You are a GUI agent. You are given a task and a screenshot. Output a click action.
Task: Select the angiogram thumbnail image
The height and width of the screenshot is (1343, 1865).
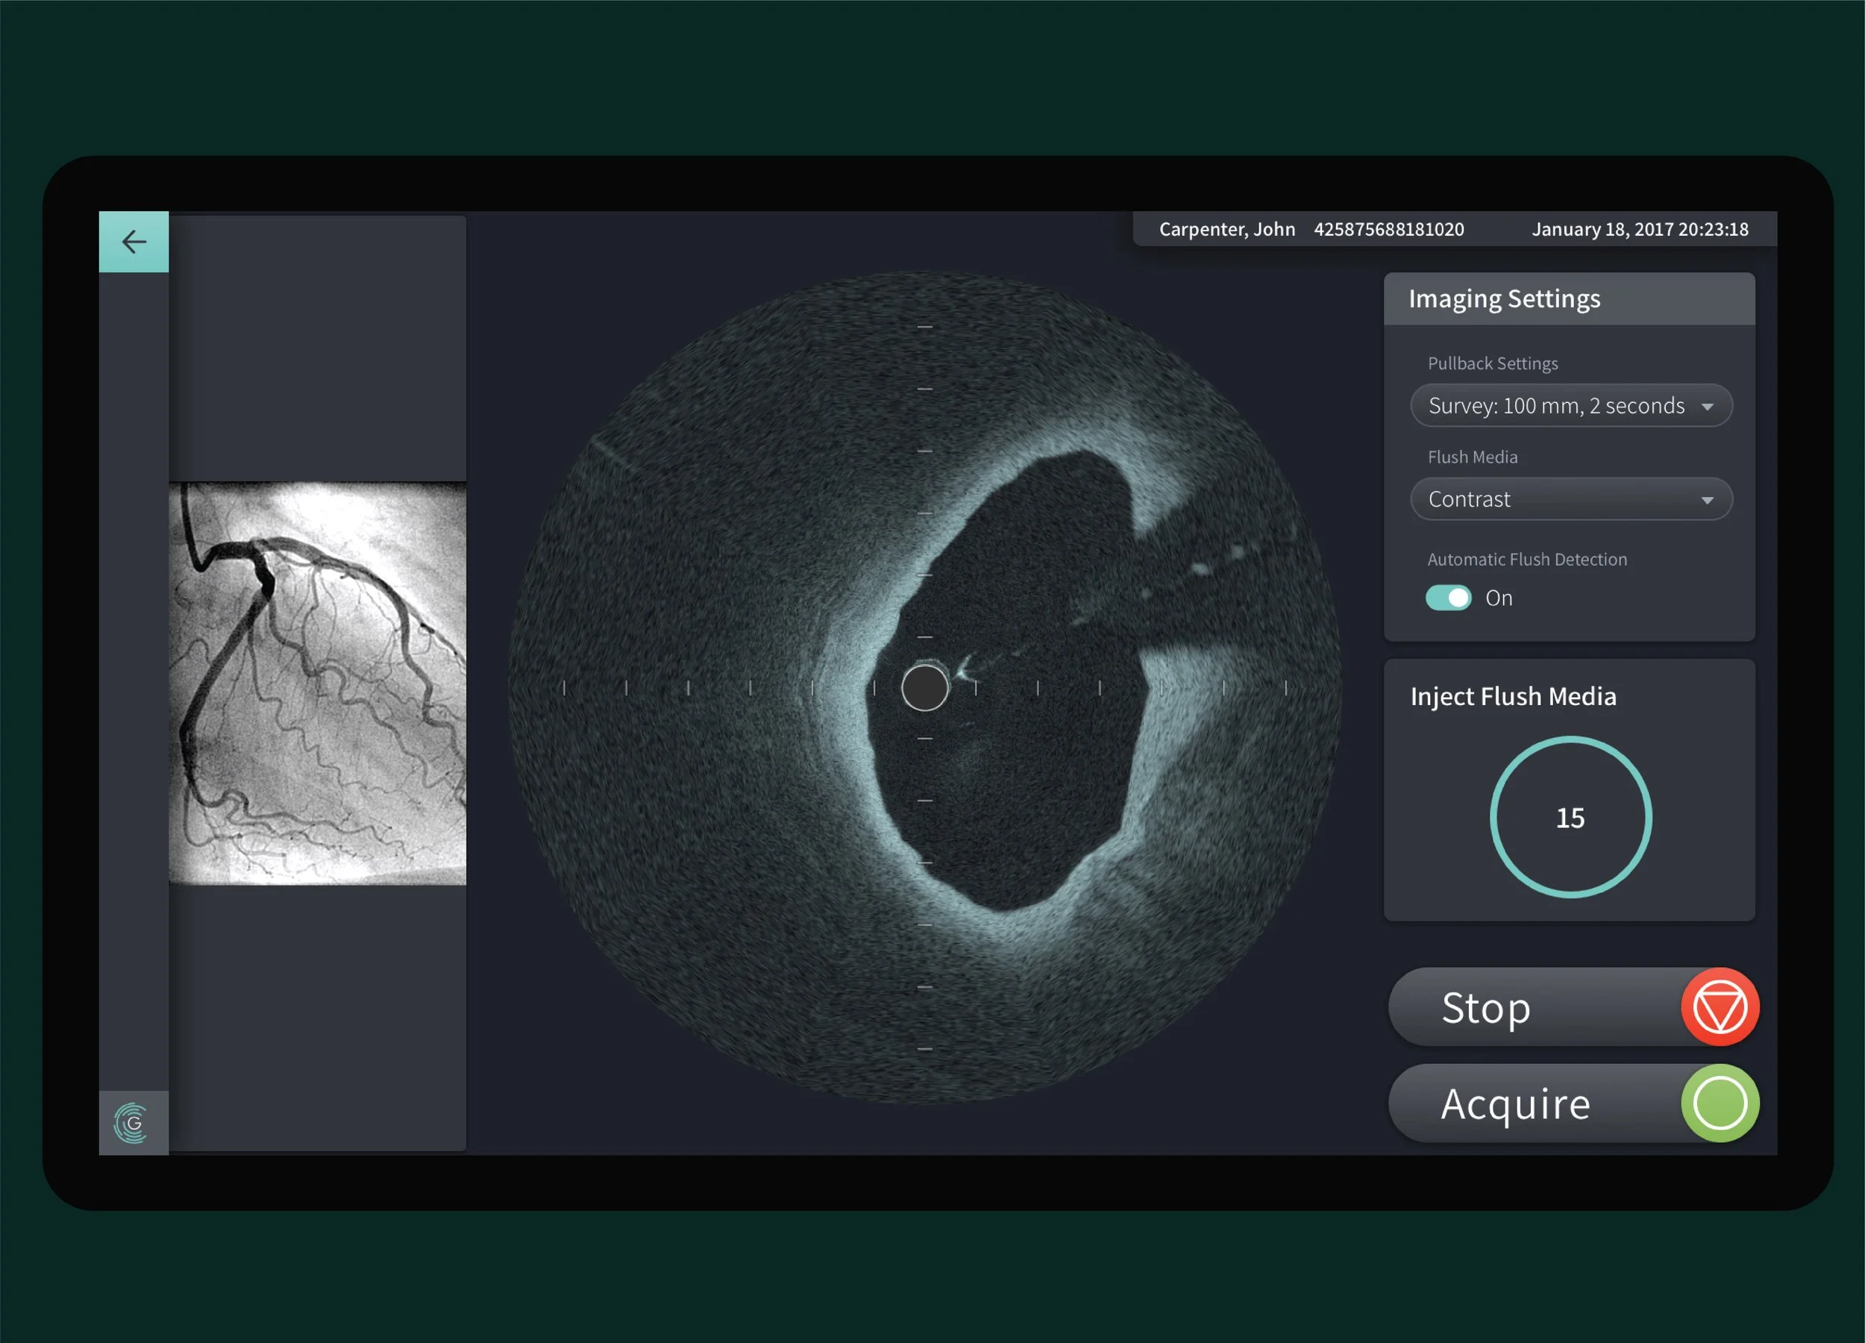click(x=317, y=683)
